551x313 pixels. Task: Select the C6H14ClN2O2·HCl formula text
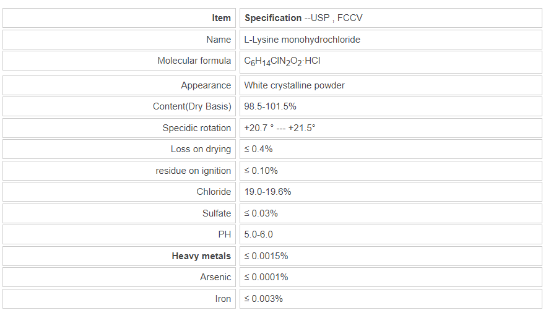pos(282,61)
